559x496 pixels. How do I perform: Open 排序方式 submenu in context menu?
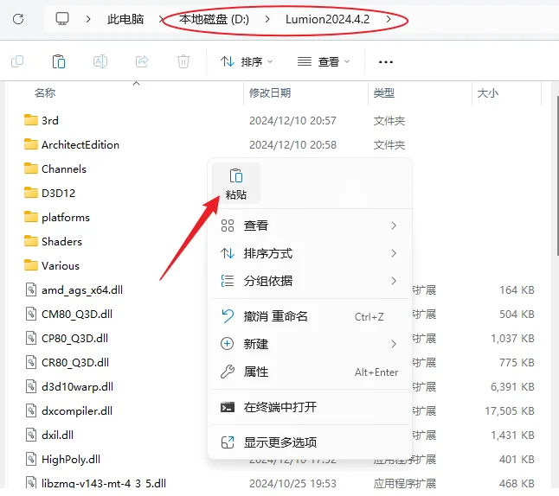tap(309, 253)
